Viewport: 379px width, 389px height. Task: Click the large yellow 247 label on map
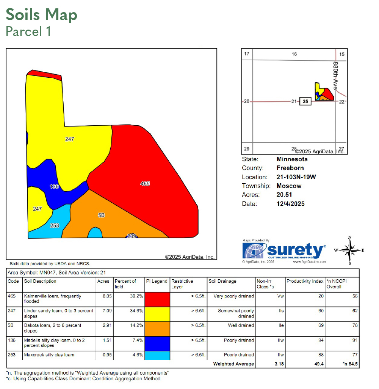coord(69,139)
